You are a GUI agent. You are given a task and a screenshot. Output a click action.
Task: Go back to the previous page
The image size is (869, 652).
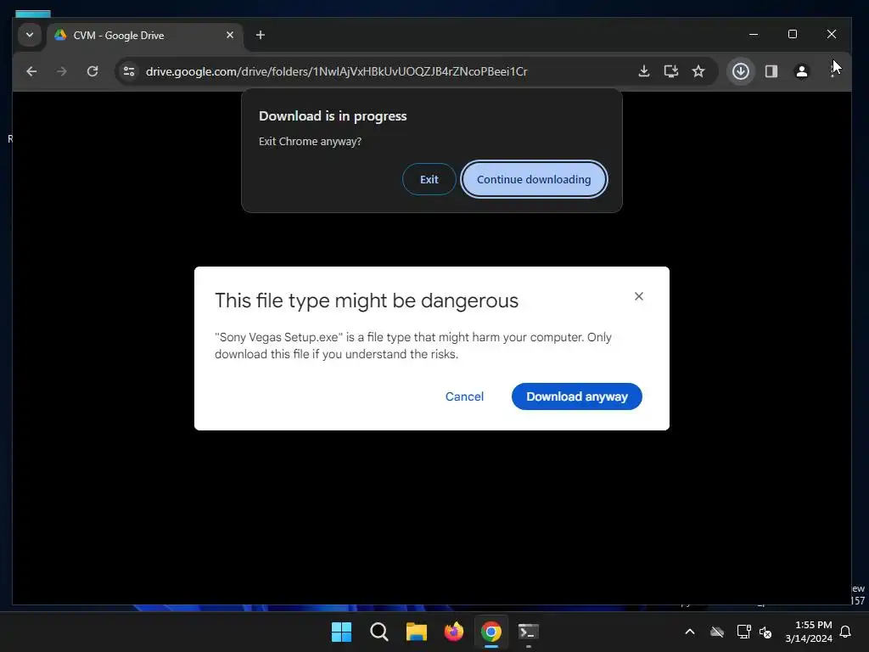31,71
